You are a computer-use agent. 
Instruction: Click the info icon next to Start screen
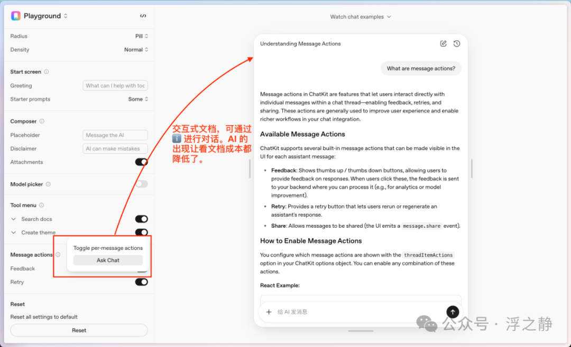[x=46, y=72]
